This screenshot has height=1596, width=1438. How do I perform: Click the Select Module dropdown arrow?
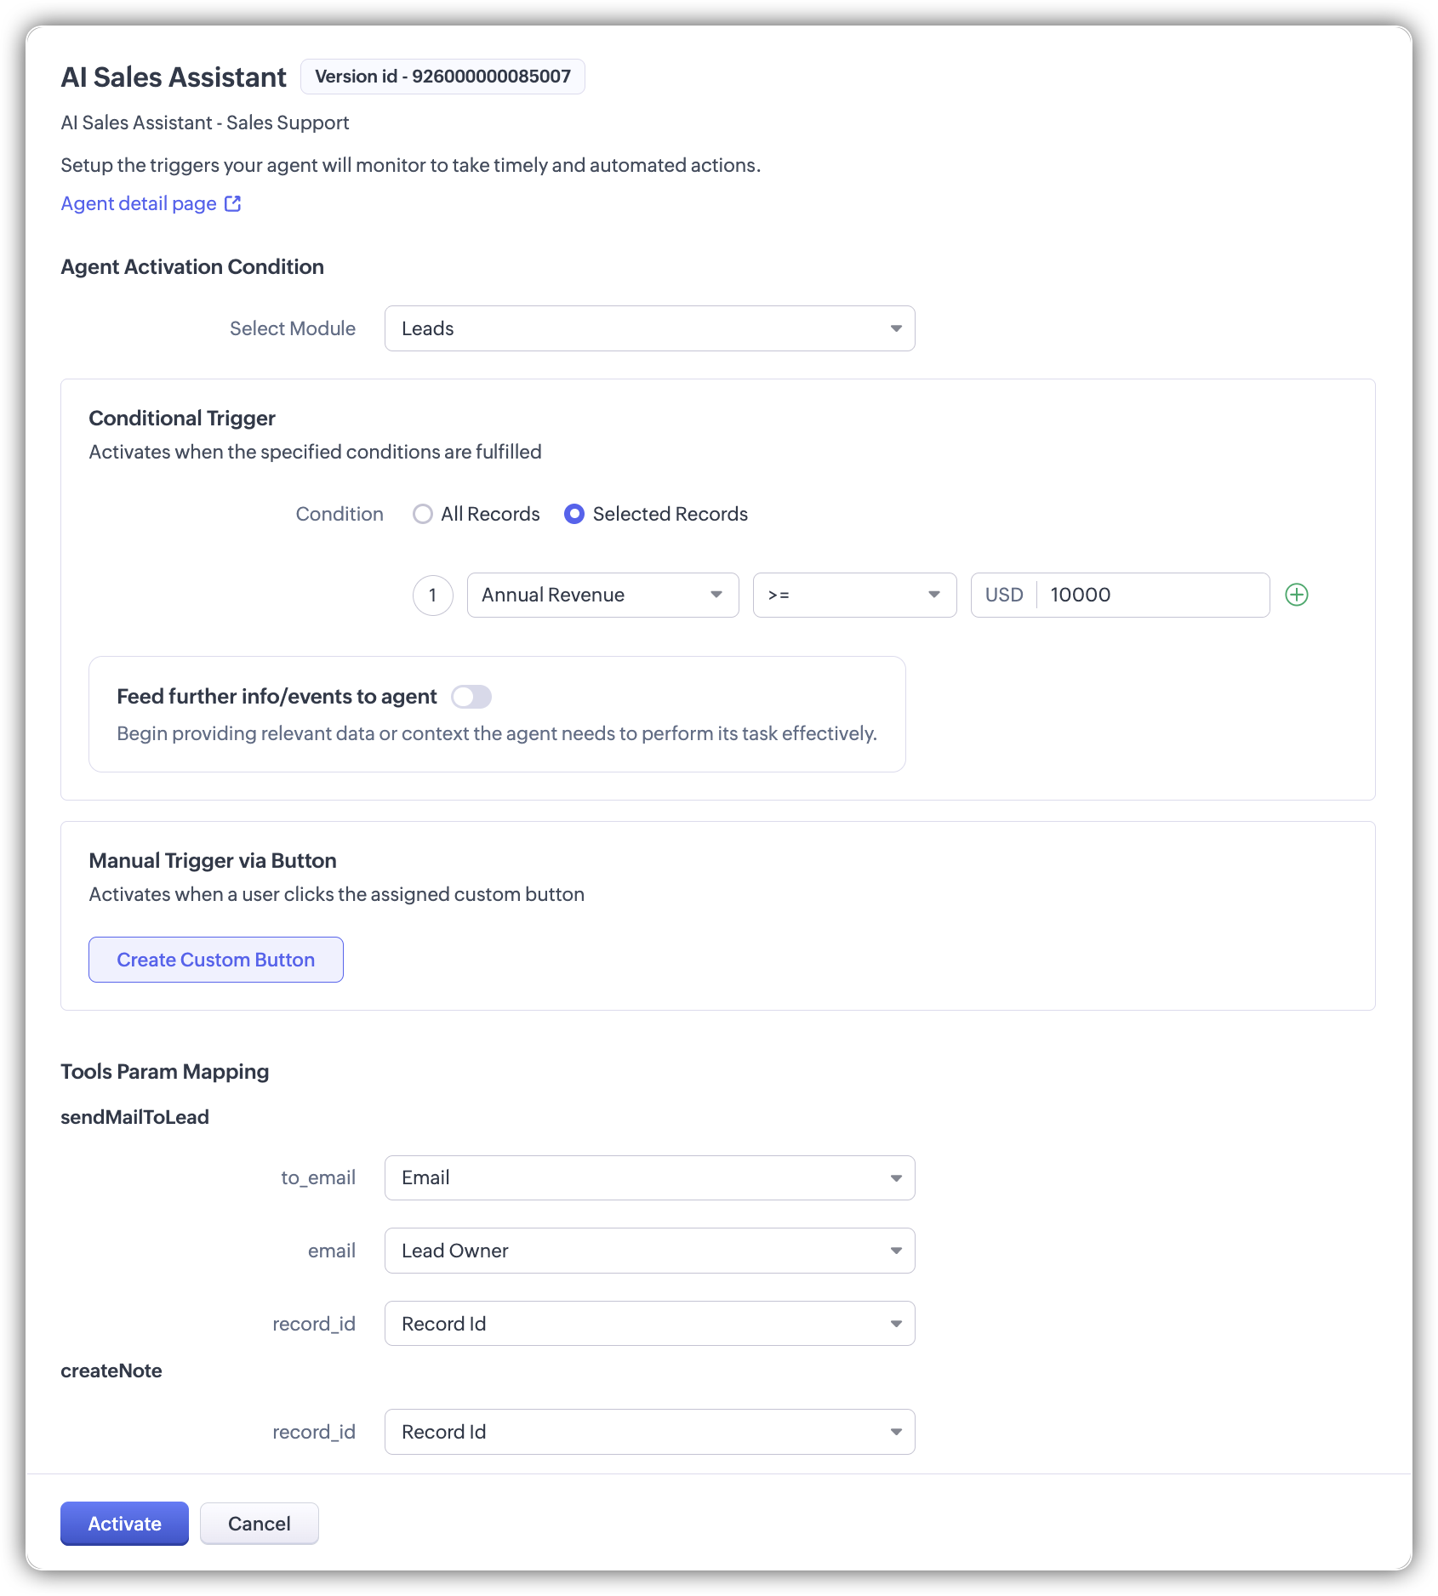click(x=895, y=328)
